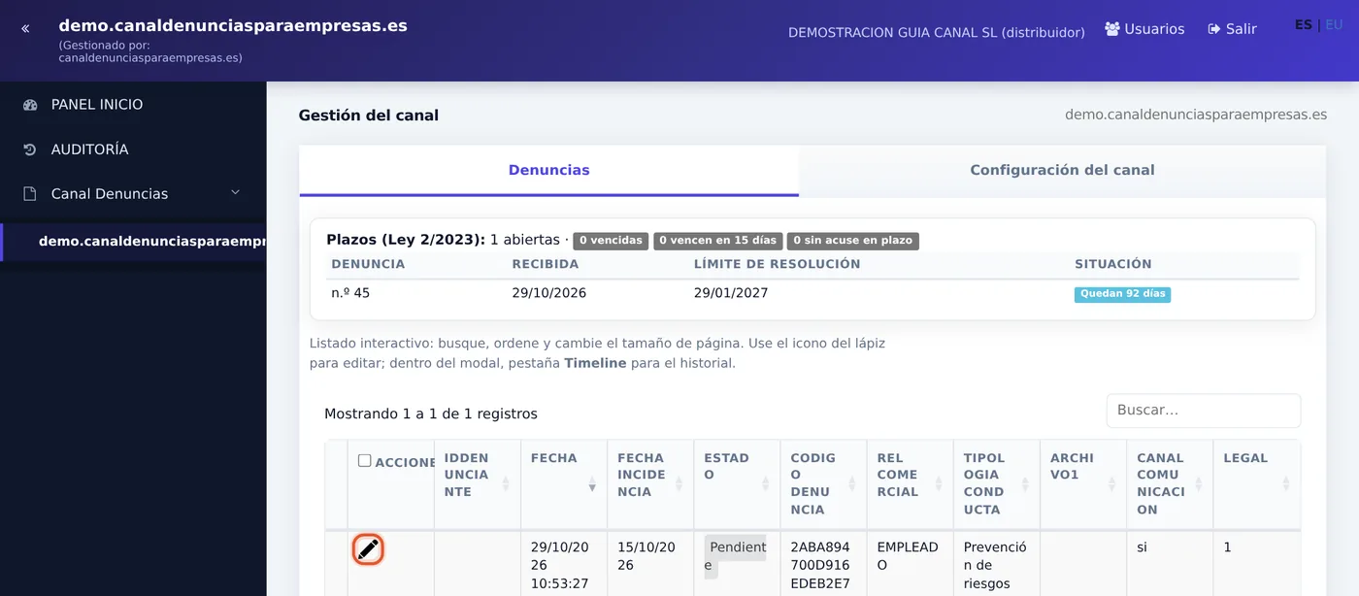1359x596 pixels.
Task: Click the AUDITORÍA history icon
Action: pos(30,149)
